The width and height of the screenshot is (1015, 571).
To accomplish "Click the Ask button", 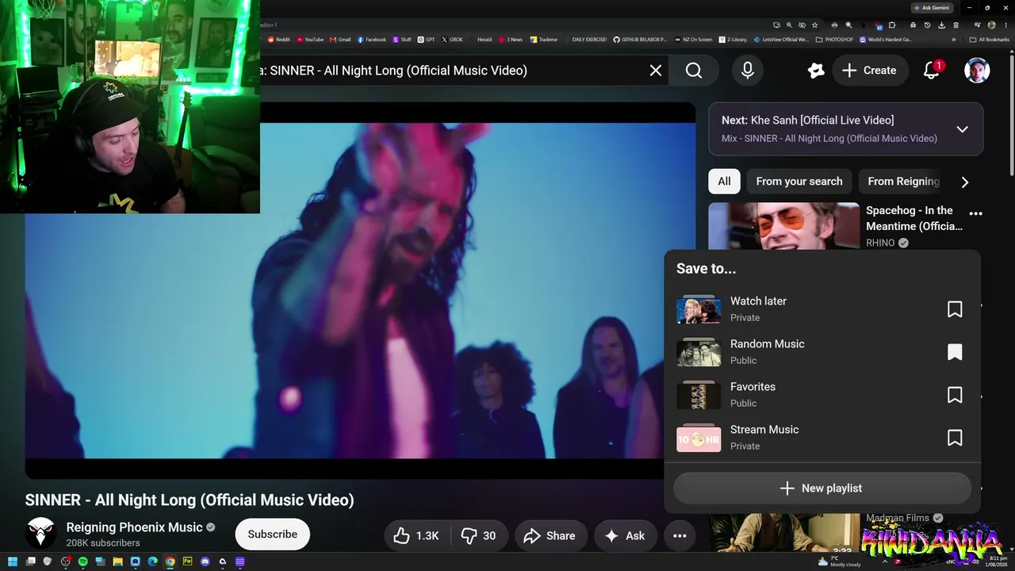I will click(x=625, y=535).
